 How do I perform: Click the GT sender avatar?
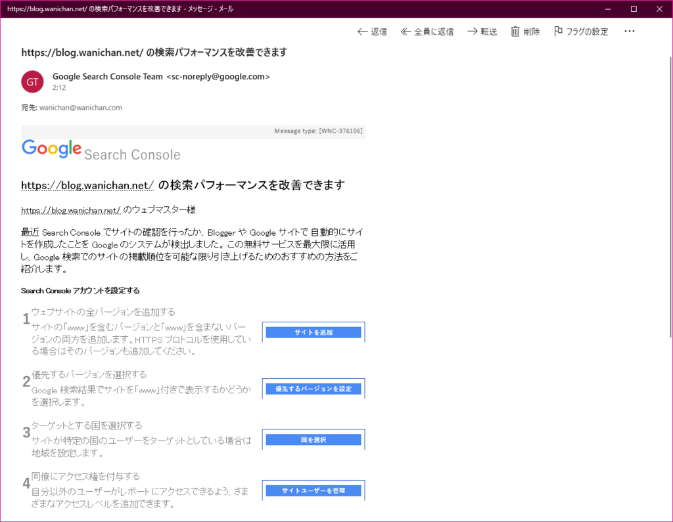(x=33, y=81)
